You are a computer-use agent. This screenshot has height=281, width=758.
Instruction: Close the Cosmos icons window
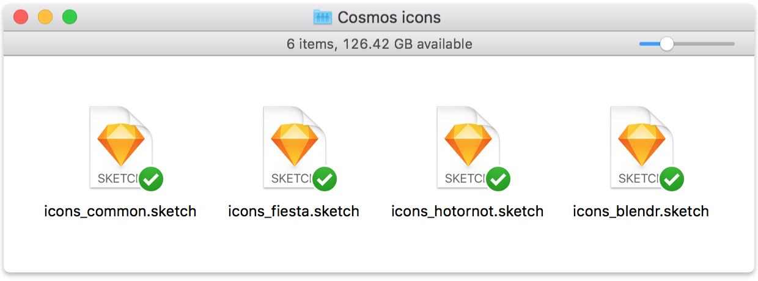pyautogui.click(x=21, y=17)
